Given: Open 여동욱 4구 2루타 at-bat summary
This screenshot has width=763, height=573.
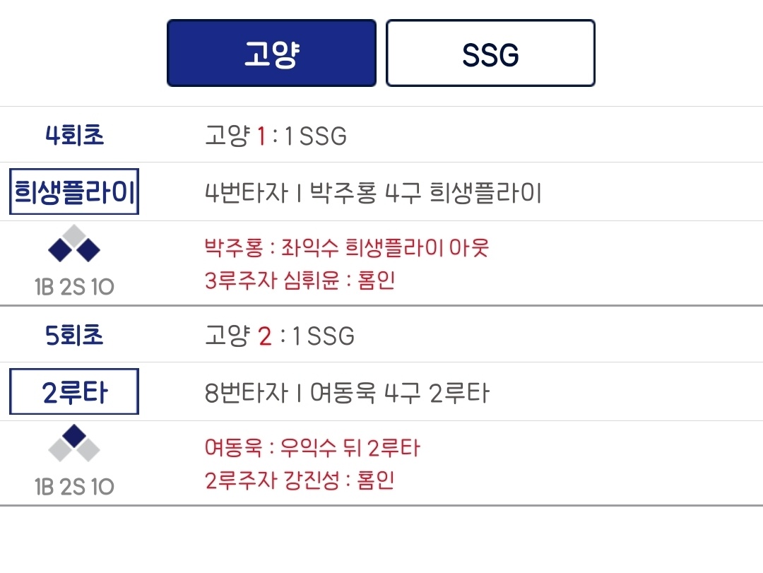Looking at the screenshot, I should click(346, 393).
